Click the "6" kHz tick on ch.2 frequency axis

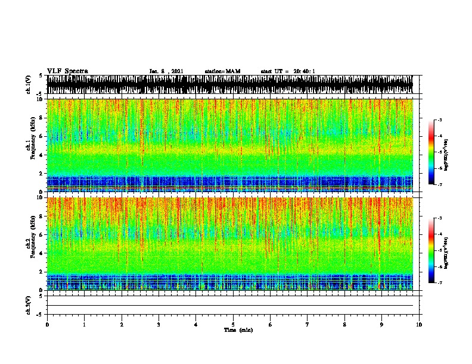pos(41,234)
